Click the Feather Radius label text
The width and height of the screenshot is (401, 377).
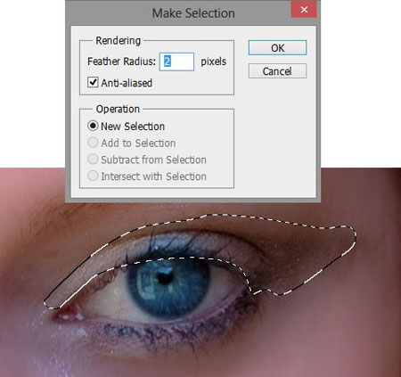click(x=121, y=61)
